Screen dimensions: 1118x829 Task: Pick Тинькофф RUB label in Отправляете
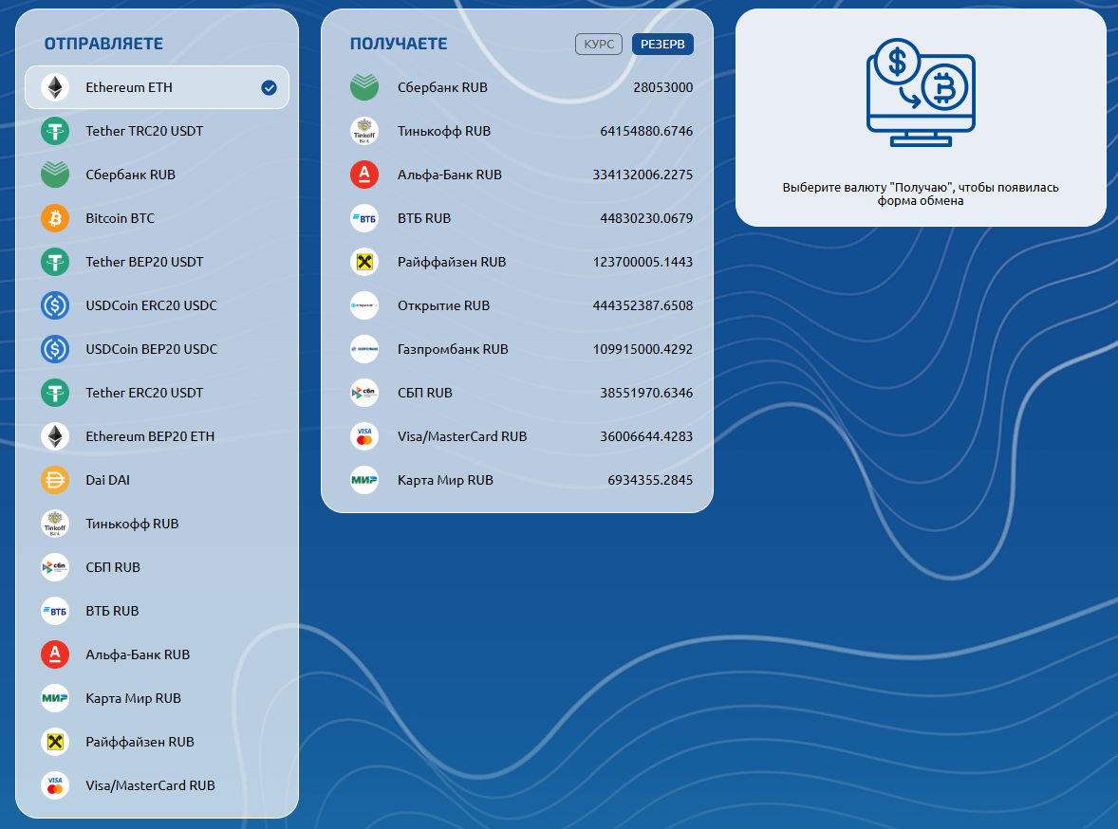(x=132, y=524)
